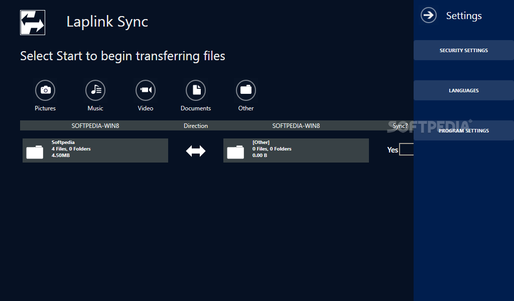Choose the Video camcorder icon
This screenshot has height=301, width=514.
click(x=146, y=90)
